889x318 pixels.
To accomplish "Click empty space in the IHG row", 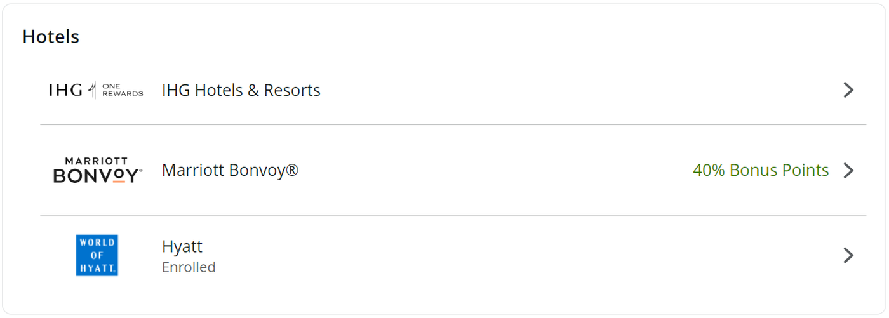I will [571, 90].
